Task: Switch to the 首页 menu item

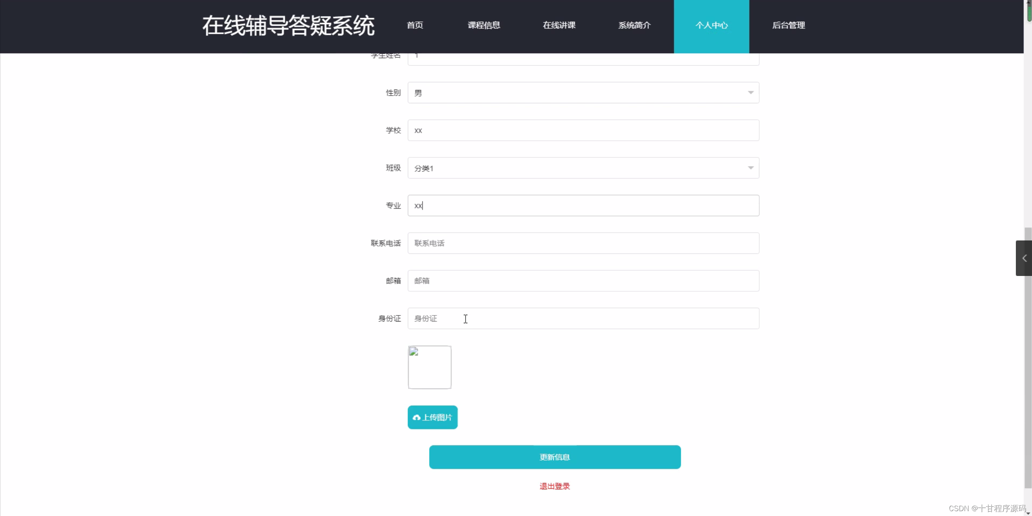Action: coord(414,25)
